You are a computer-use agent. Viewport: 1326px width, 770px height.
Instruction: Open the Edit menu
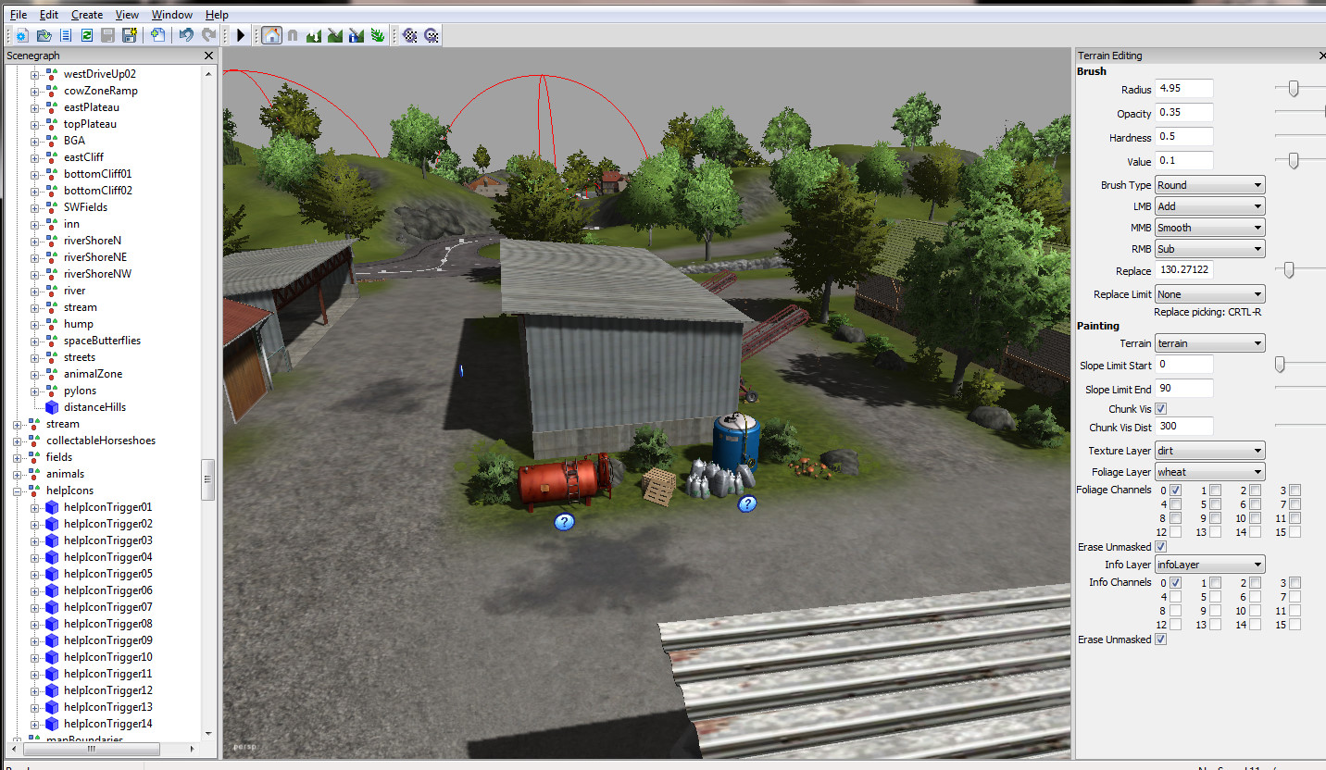[49, 15]
